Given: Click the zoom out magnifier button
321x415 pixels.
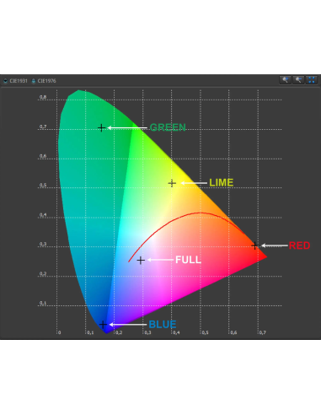Looking at the screenshot, I should (x=298, y=80).
